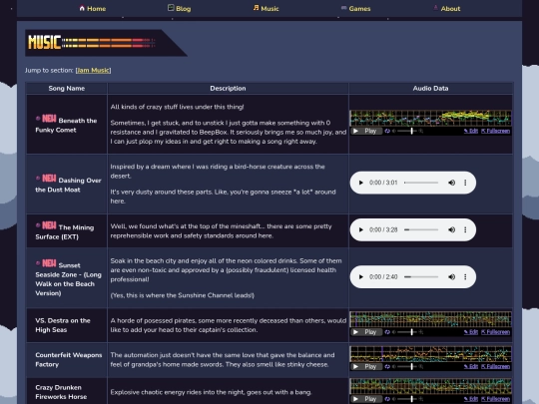Click the Blog page icon in navbar
The height and width of the screenshot is (404, 539).
171,8
